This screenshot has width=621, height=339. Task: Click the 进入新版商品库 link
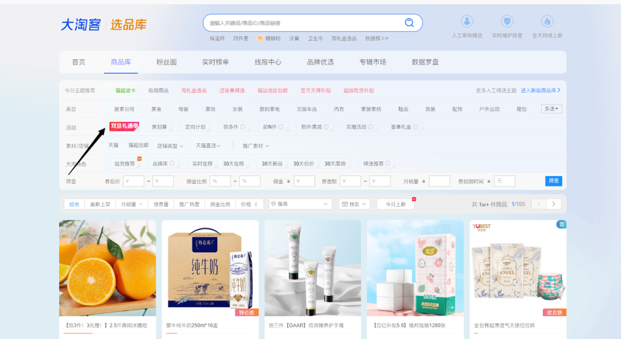tap(540, 90)
